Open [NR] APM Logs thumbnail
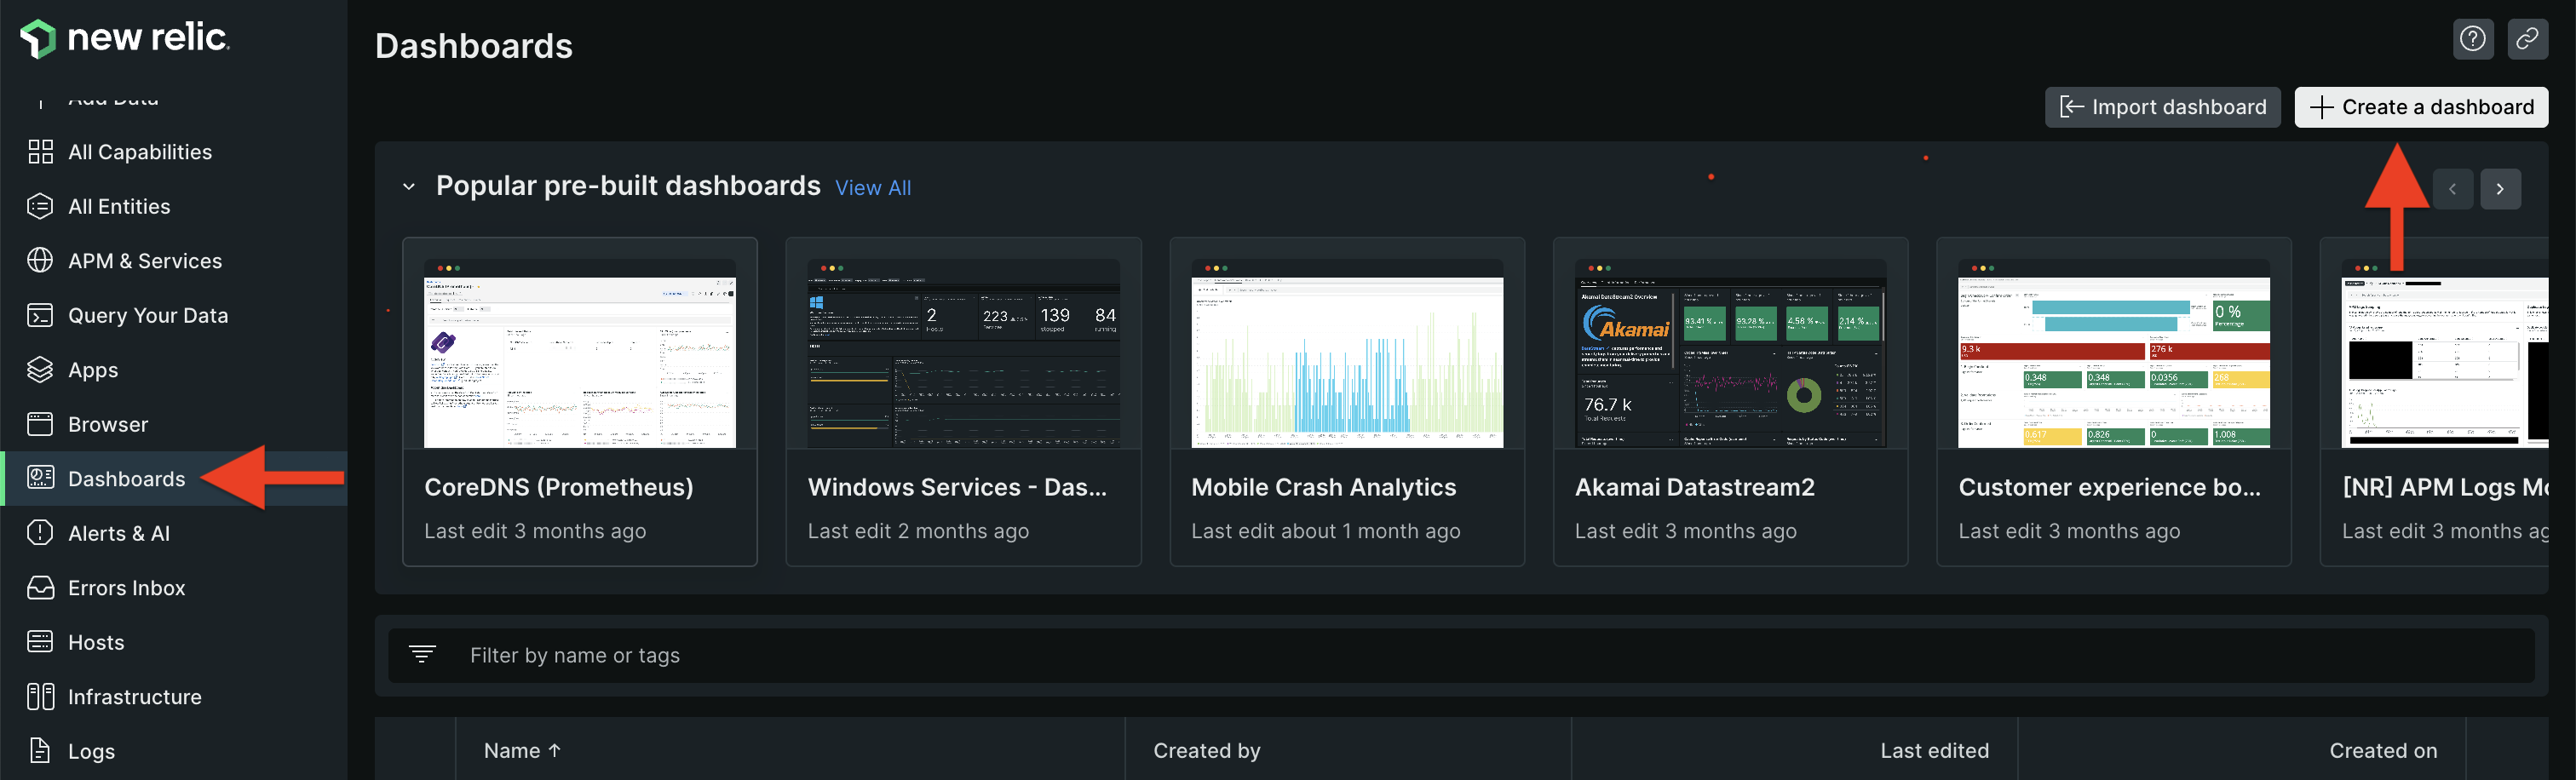 click(2445, 353)
